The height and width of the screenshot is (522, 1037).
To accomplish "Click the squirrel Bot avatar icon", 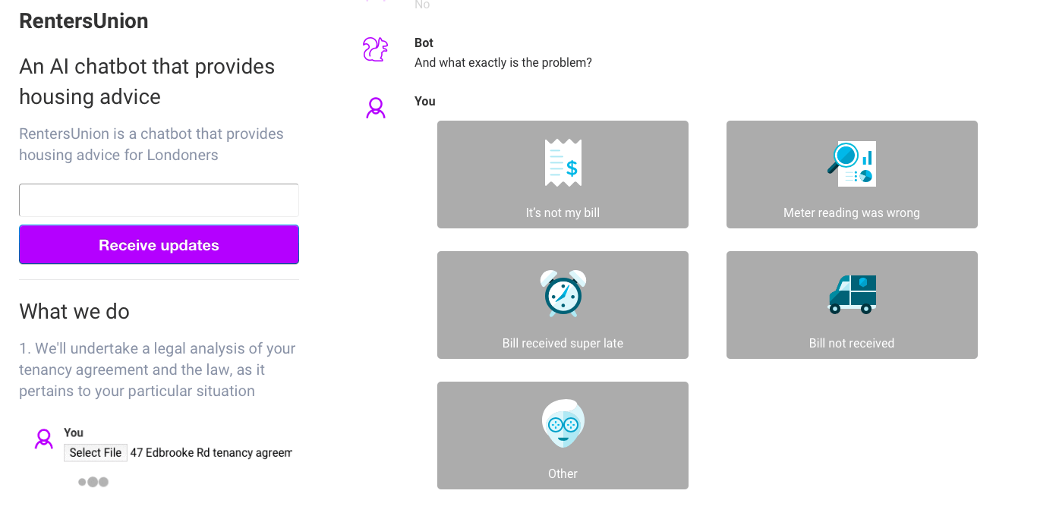I will [375, 50].
